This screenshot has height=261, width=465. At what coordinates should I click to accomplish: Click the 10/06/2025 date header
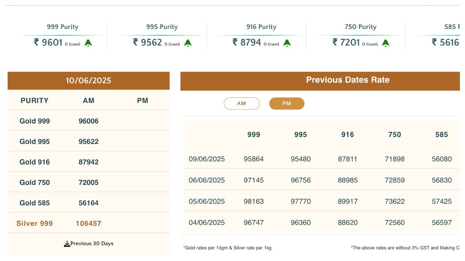coord(88,80)
